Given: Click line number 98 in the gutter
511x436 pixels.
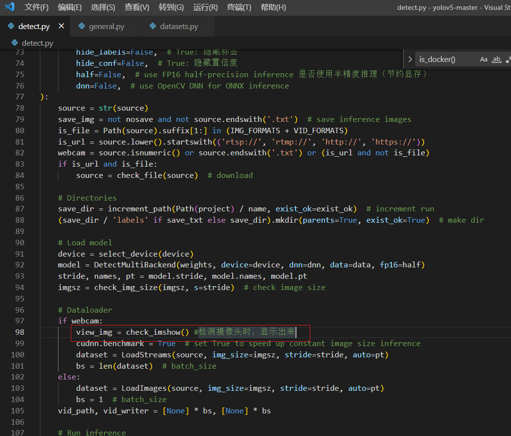Looking at the screenshot, I should pyautogui.click(x=20, y=332).
